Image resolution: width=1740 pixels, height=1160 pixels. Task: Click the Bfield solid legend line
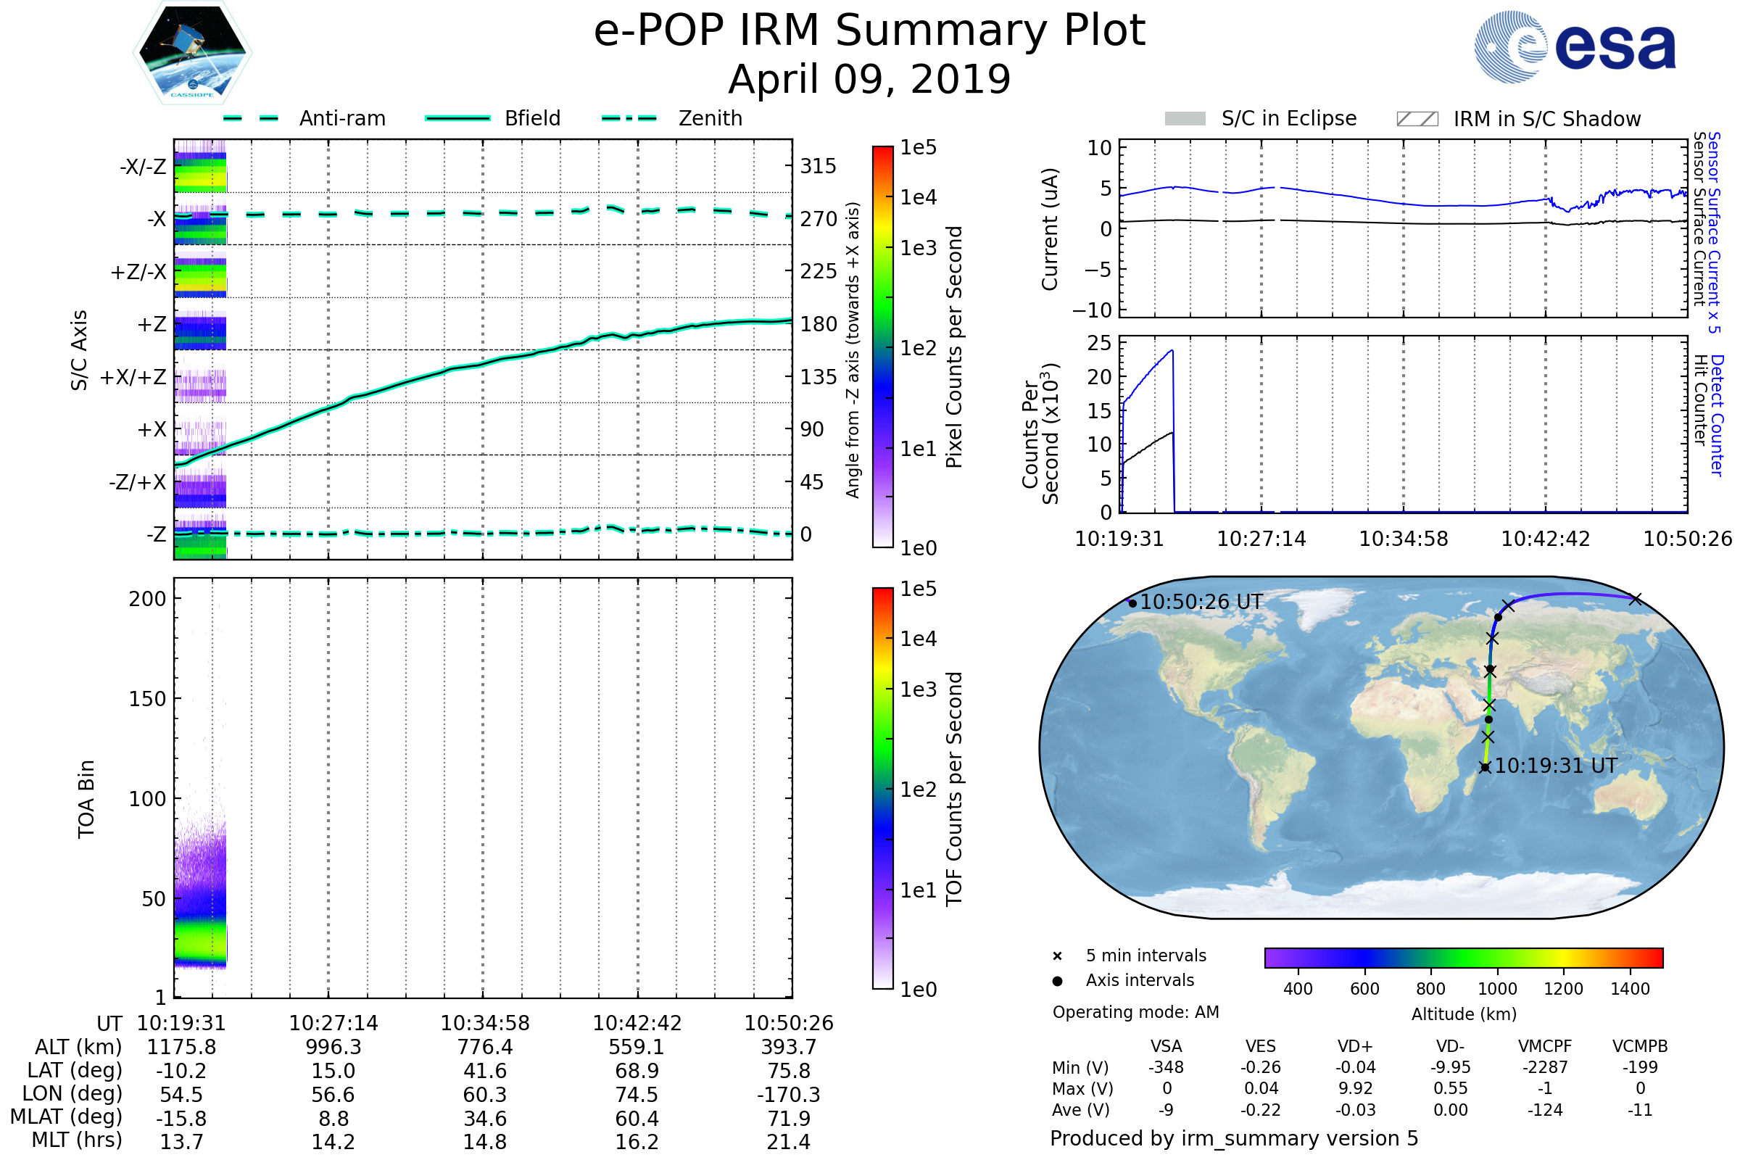457,118
